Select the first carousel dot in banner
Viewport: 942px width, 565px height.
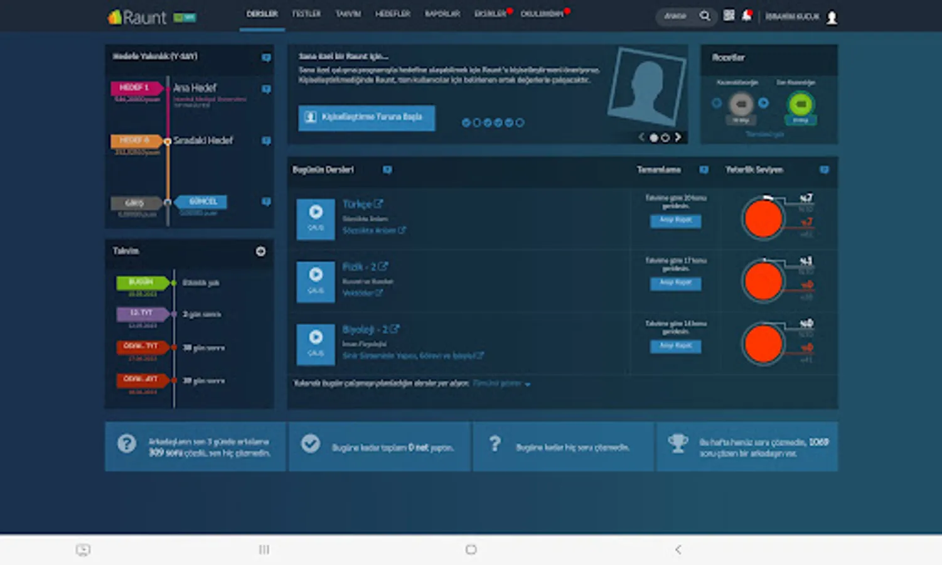(653, 137)
